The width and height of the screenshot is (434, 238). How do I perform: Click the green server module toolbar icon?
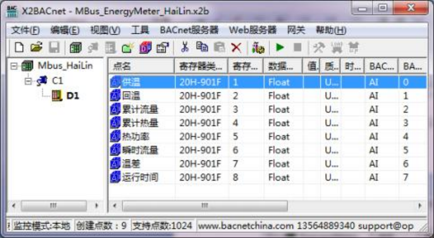tap(75, 47)
